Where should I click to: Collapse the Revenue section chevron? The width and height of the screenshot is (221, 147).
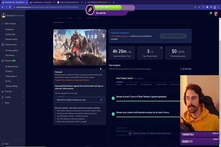click(x=23, y=61)
